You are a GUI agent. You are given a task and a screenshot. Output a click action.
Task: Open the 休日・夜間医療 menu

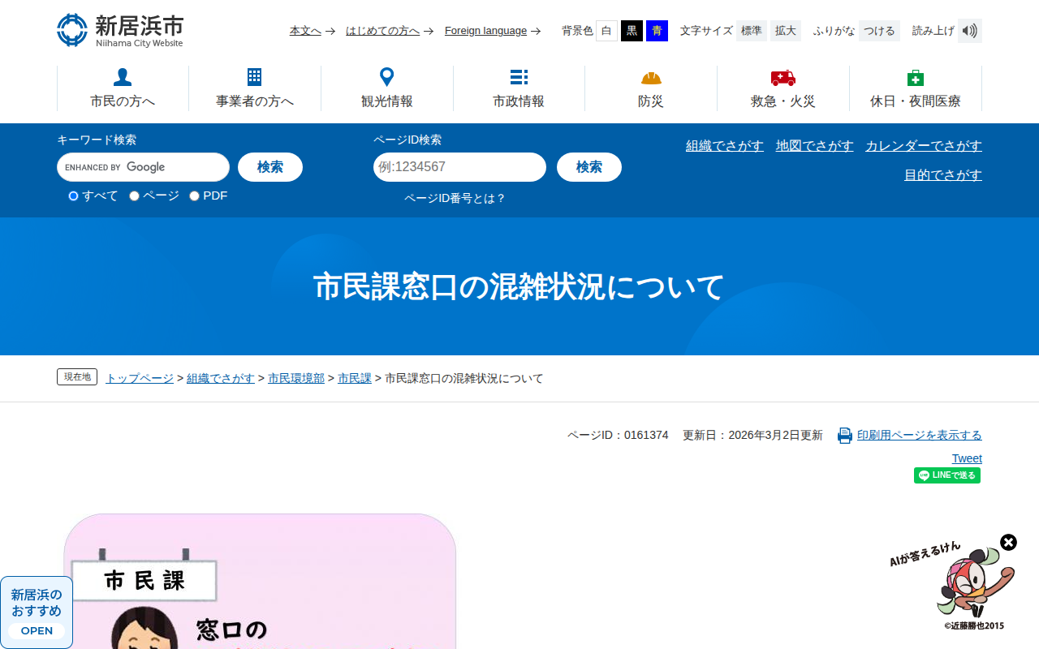pyautogui.click(x=916, y=88)
